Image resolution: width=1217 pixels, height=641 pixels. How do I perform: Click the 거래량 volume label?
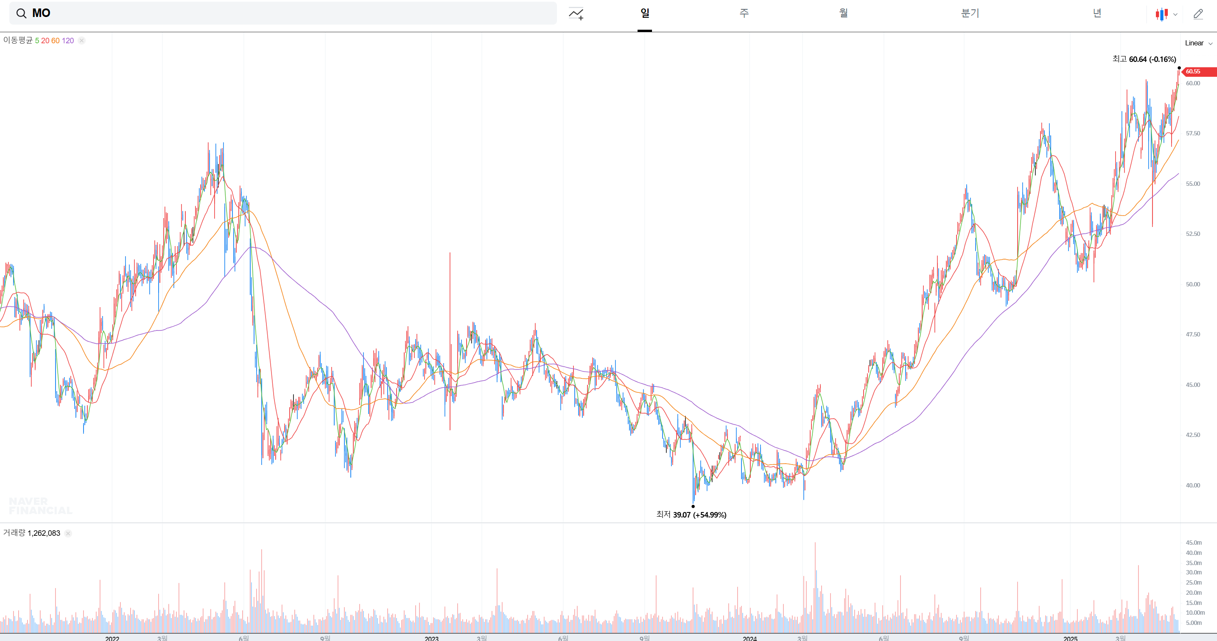pos(14,533)
